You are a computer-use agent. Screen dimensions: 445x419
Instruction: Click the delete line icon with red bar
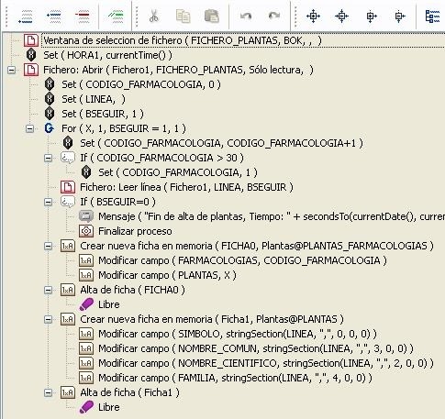pos(82,16)
